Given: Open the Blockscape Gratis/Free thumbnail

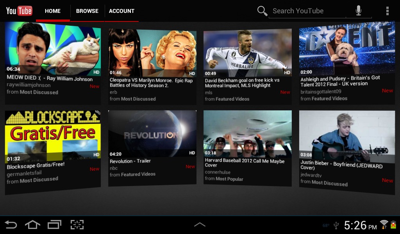Looking at the screenshot, I should (x=53, y=137).
